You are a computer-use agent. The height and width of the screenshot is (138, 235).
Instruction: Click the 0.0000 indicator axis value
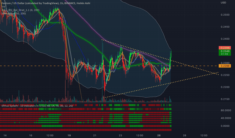click(225, 126)
